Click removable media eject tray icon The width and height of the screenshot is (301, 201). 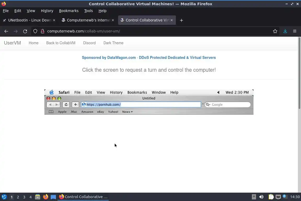(x=254, y=197)
